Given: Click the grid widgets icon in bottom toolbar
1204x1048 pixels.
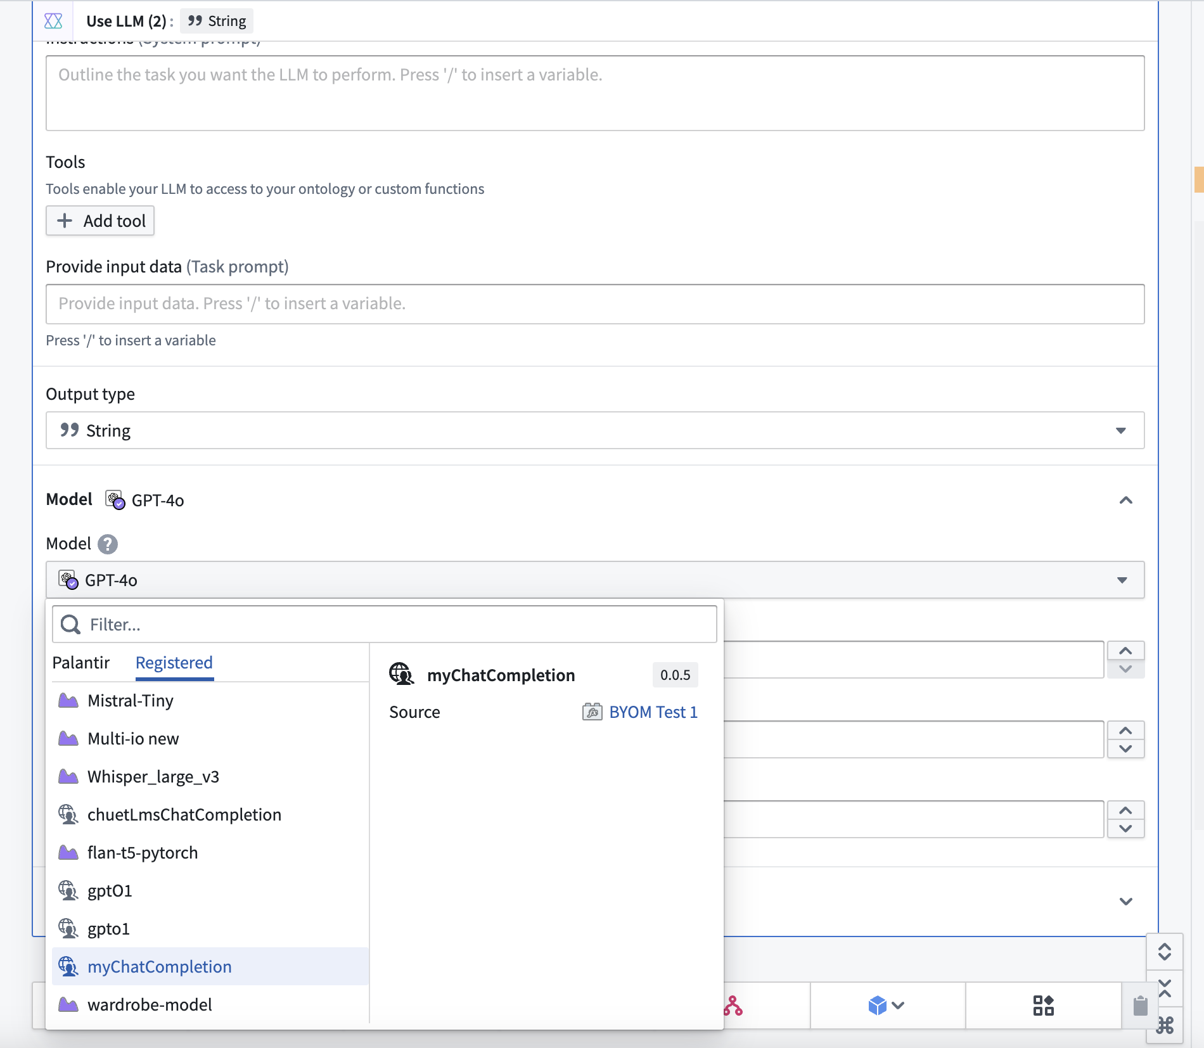Looking at the screenshot, I should pos(1043,1006).
